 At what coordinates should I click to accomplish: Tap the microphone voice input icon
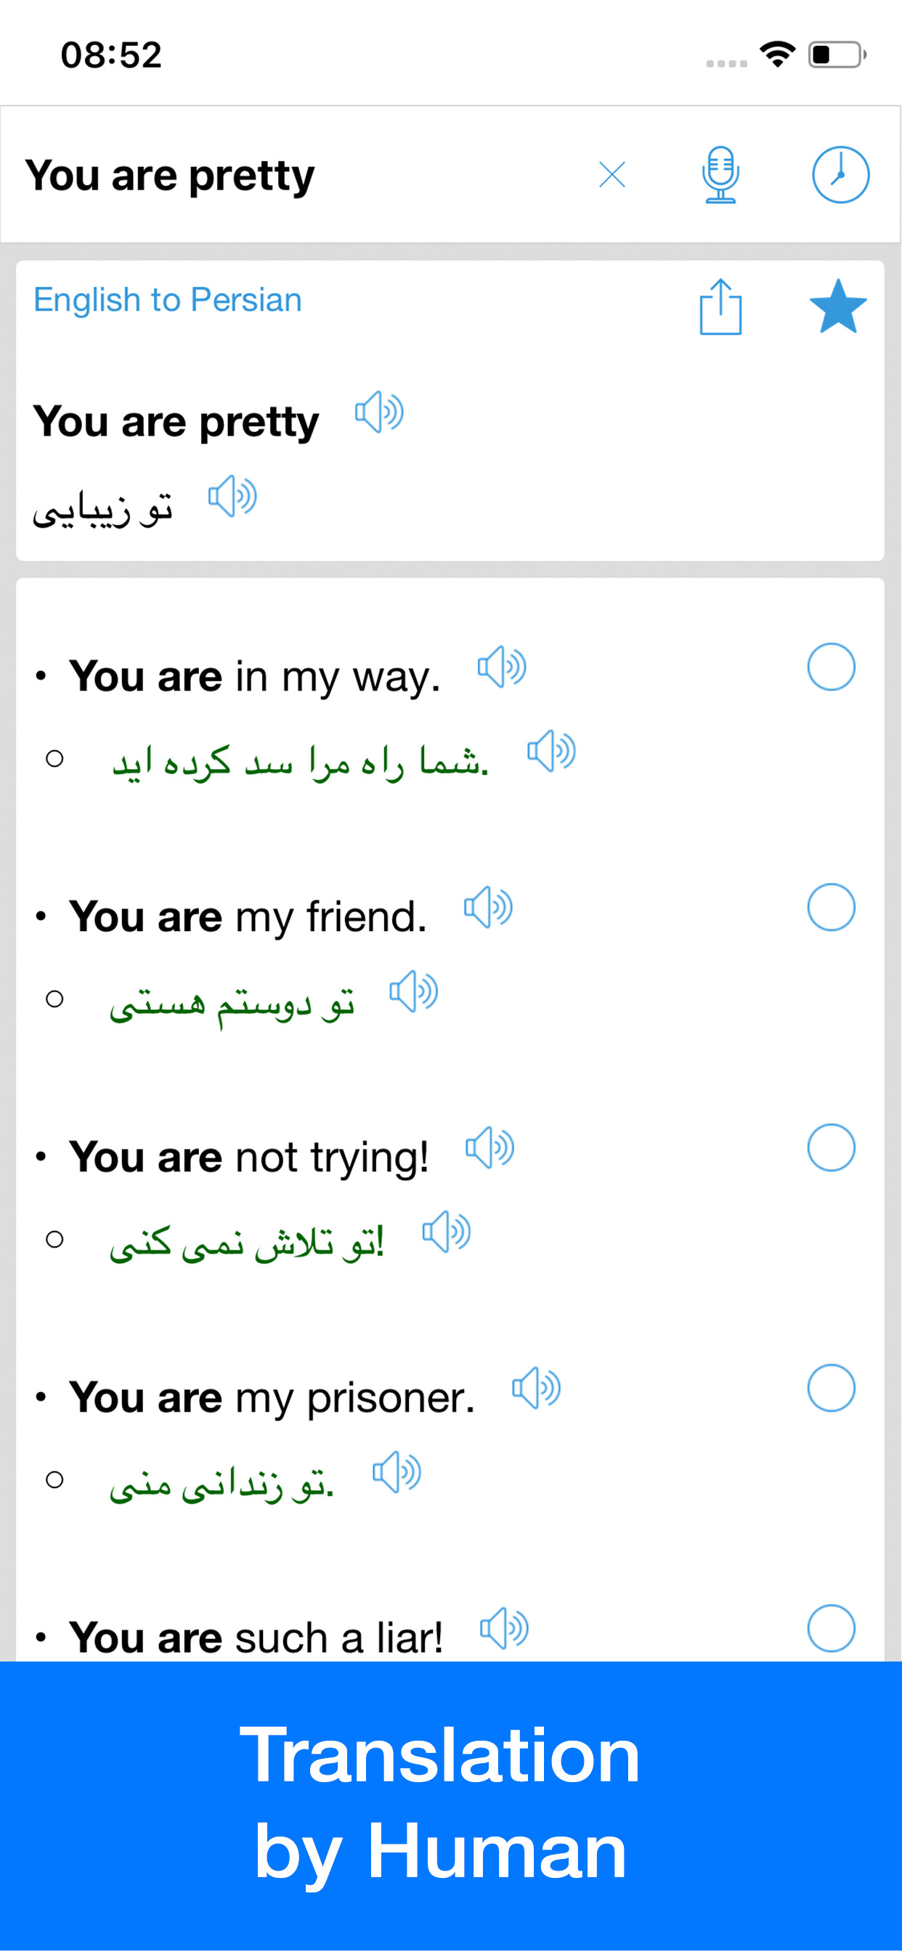[x=720, y=175]
